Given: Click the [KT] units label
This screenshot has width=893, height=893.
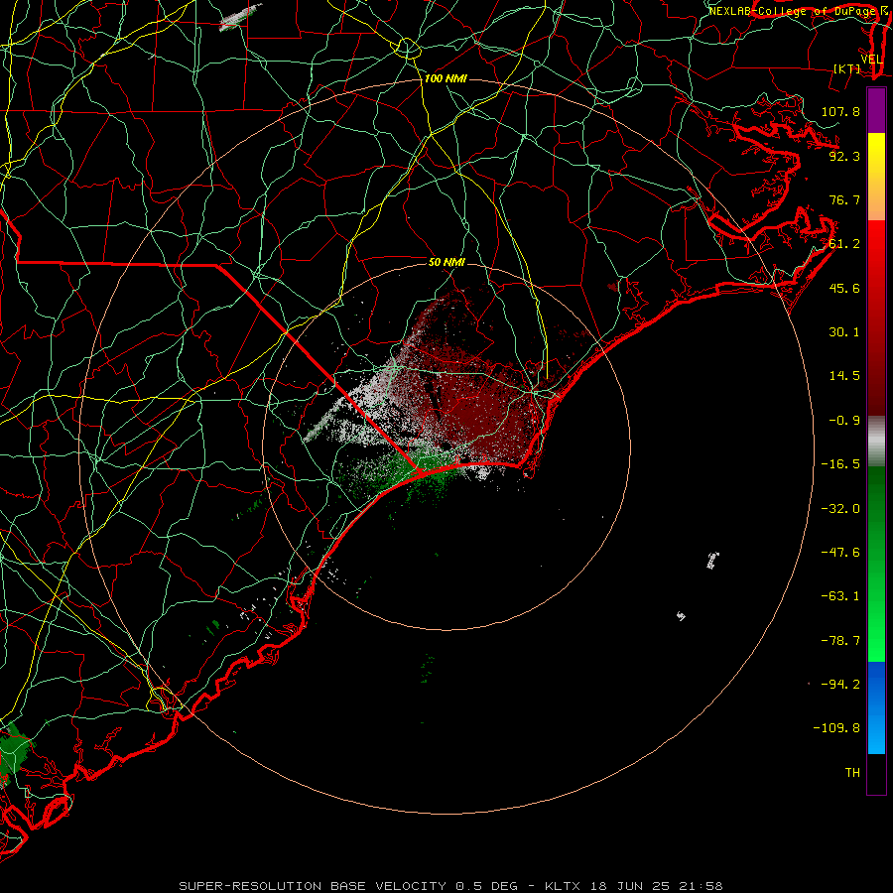Looking at the screenshot, I should 846,68.
